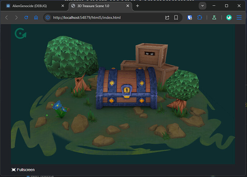The height and width of the screenshot is (177, 247).
Task: Go to the browser home page
Action: tap(36, 18)
